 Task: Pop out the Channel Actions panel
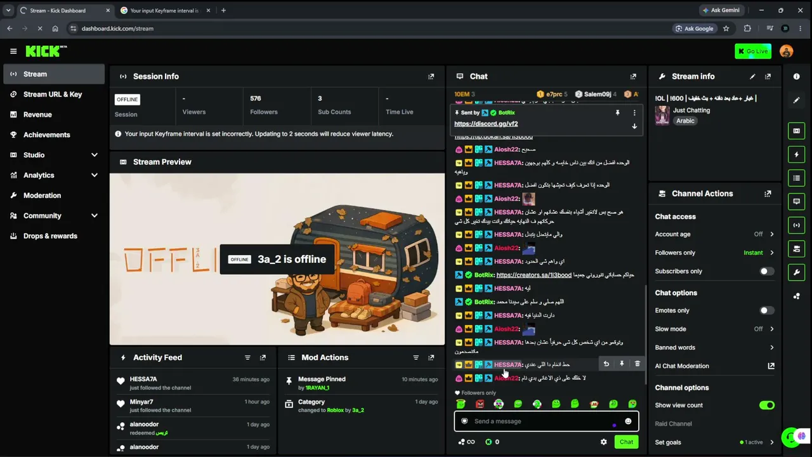tap(768, 194)
